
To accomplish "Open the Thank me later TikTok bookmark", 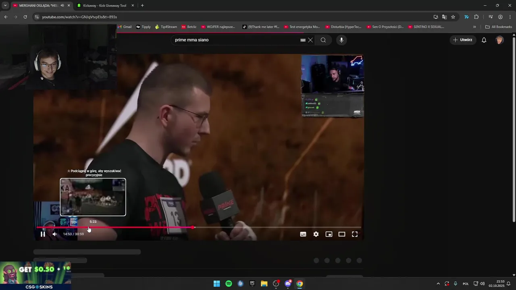I will (260, 27).
